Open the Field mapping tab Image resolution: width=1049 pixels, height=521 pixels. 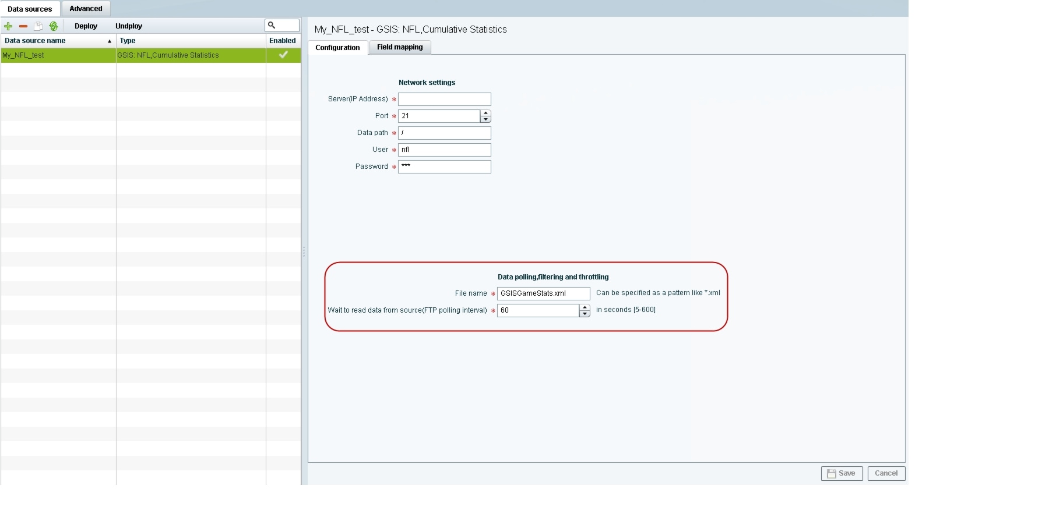coord(400,47)
